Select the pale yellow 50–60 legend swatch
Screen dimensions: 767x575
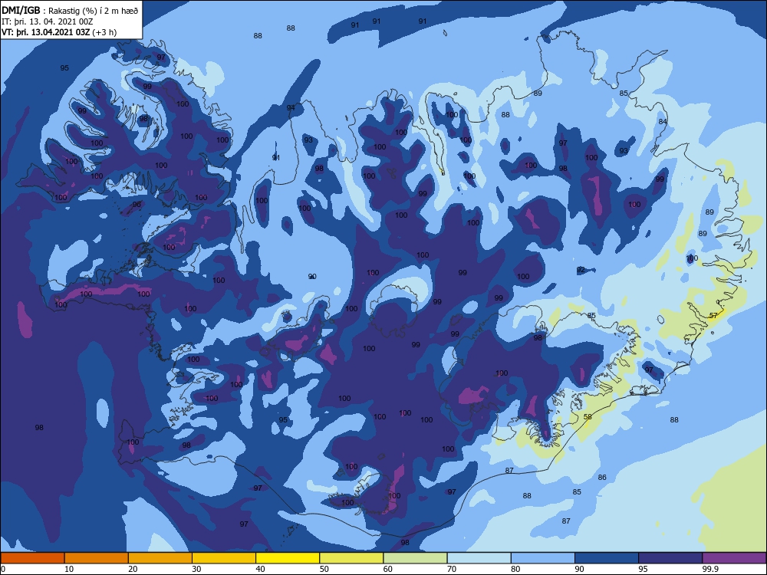351,558
